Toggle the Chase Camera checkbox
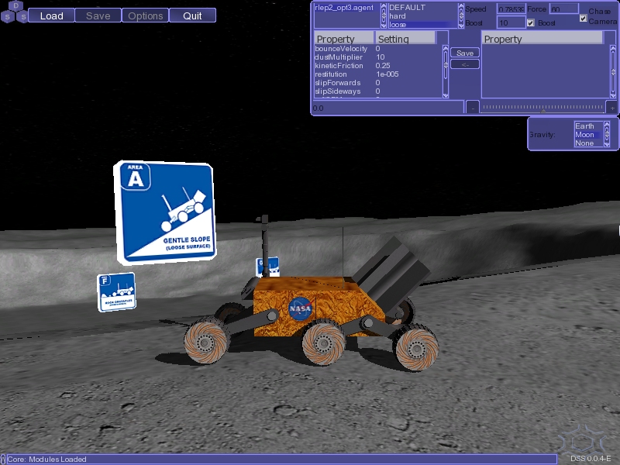The width and height of the screenshot is (620, 465). click(x=583, y=18)
